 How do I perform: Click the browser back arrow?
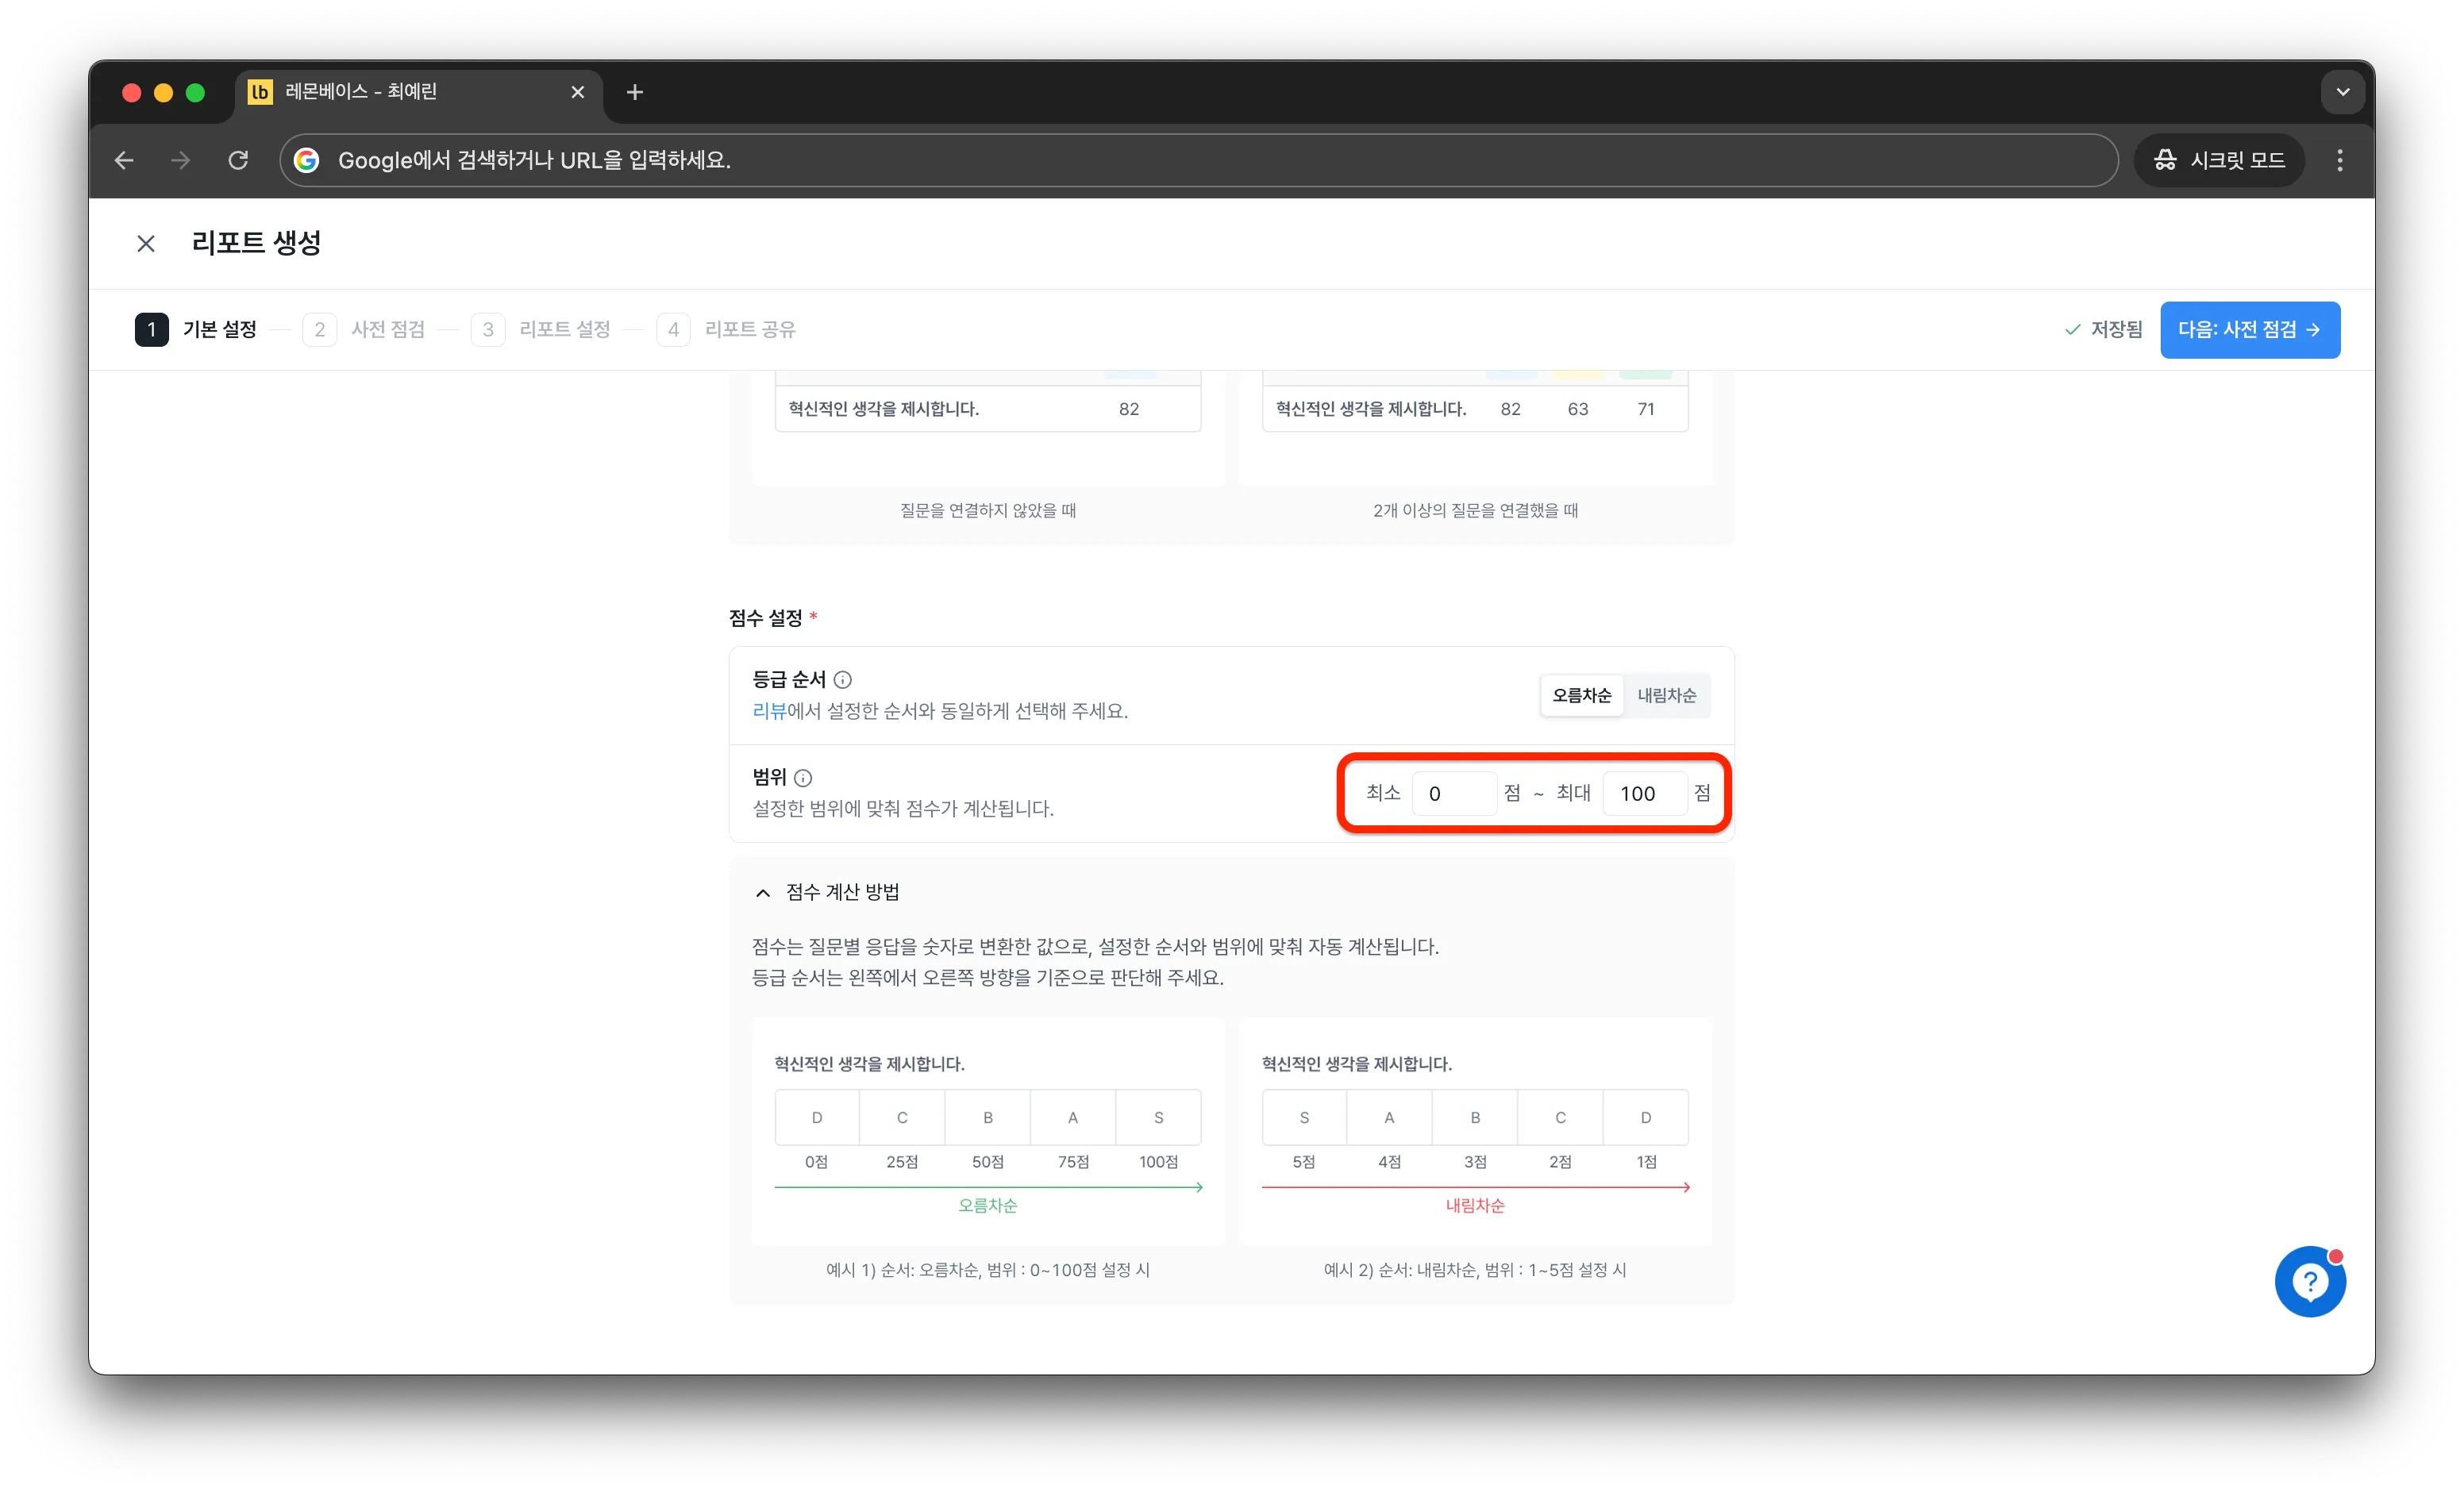(x=124, y=160)
